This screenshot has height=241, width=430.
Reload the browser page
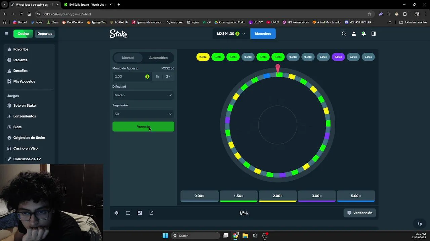(21, 14)
